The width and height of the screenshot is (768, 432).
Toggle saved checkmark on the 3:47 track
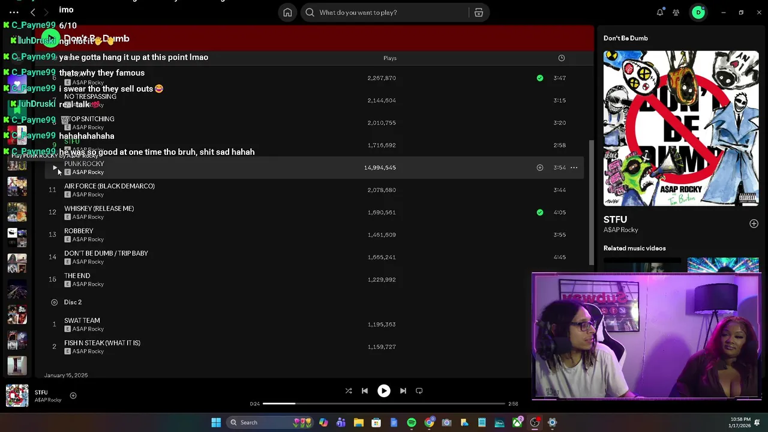click(540, 78)
